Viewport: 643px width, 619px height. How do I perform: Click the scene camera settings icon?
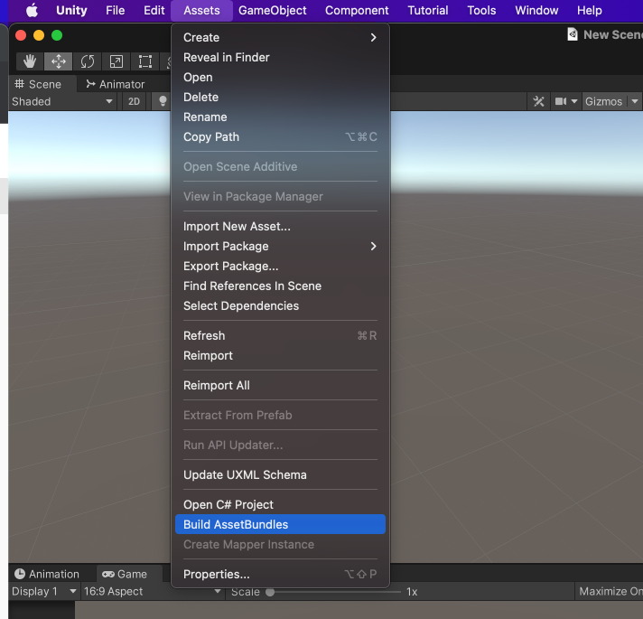tap(560, 101)
